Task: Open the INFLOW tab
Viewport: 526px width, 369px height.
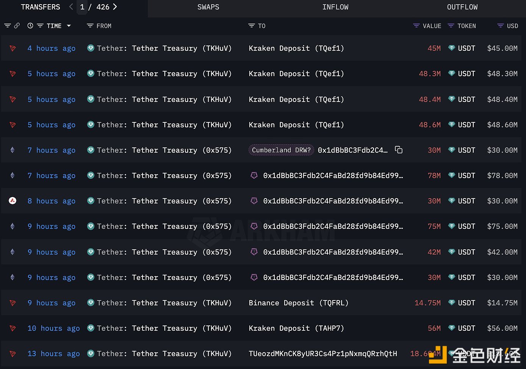Action: point(335,7)
